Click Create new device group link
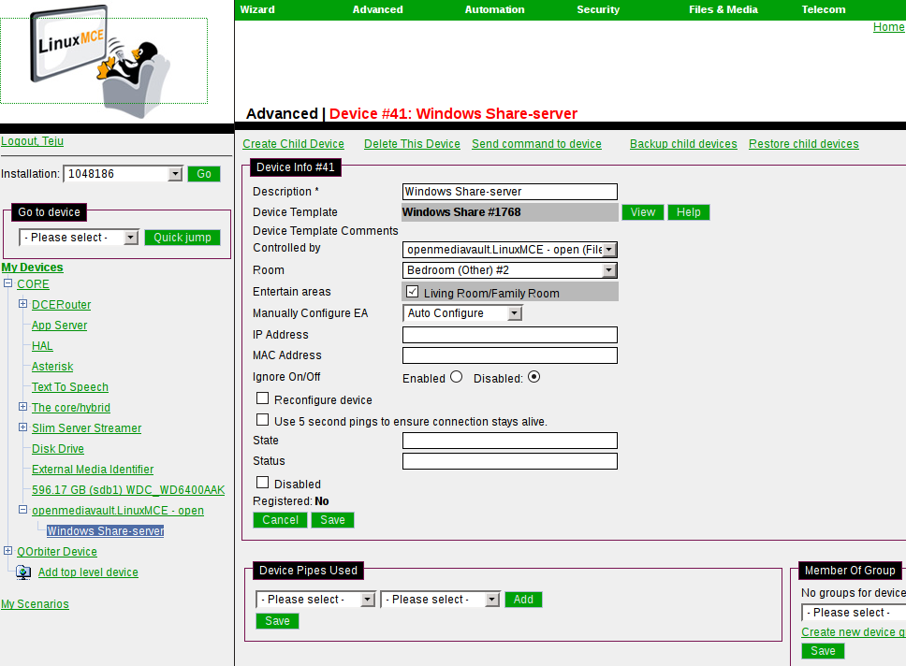Image resolution: width=906 pixels, height=666 pixels. pos(854,632)
